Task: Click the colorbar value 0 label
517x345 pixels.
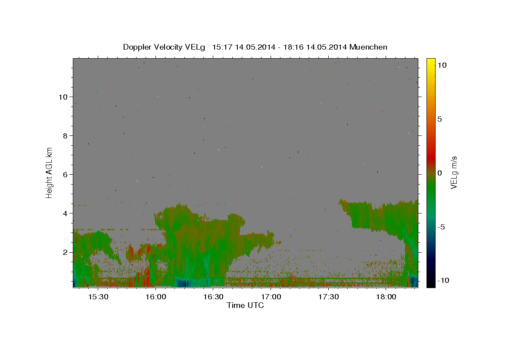Action: [x=439, y=173]
